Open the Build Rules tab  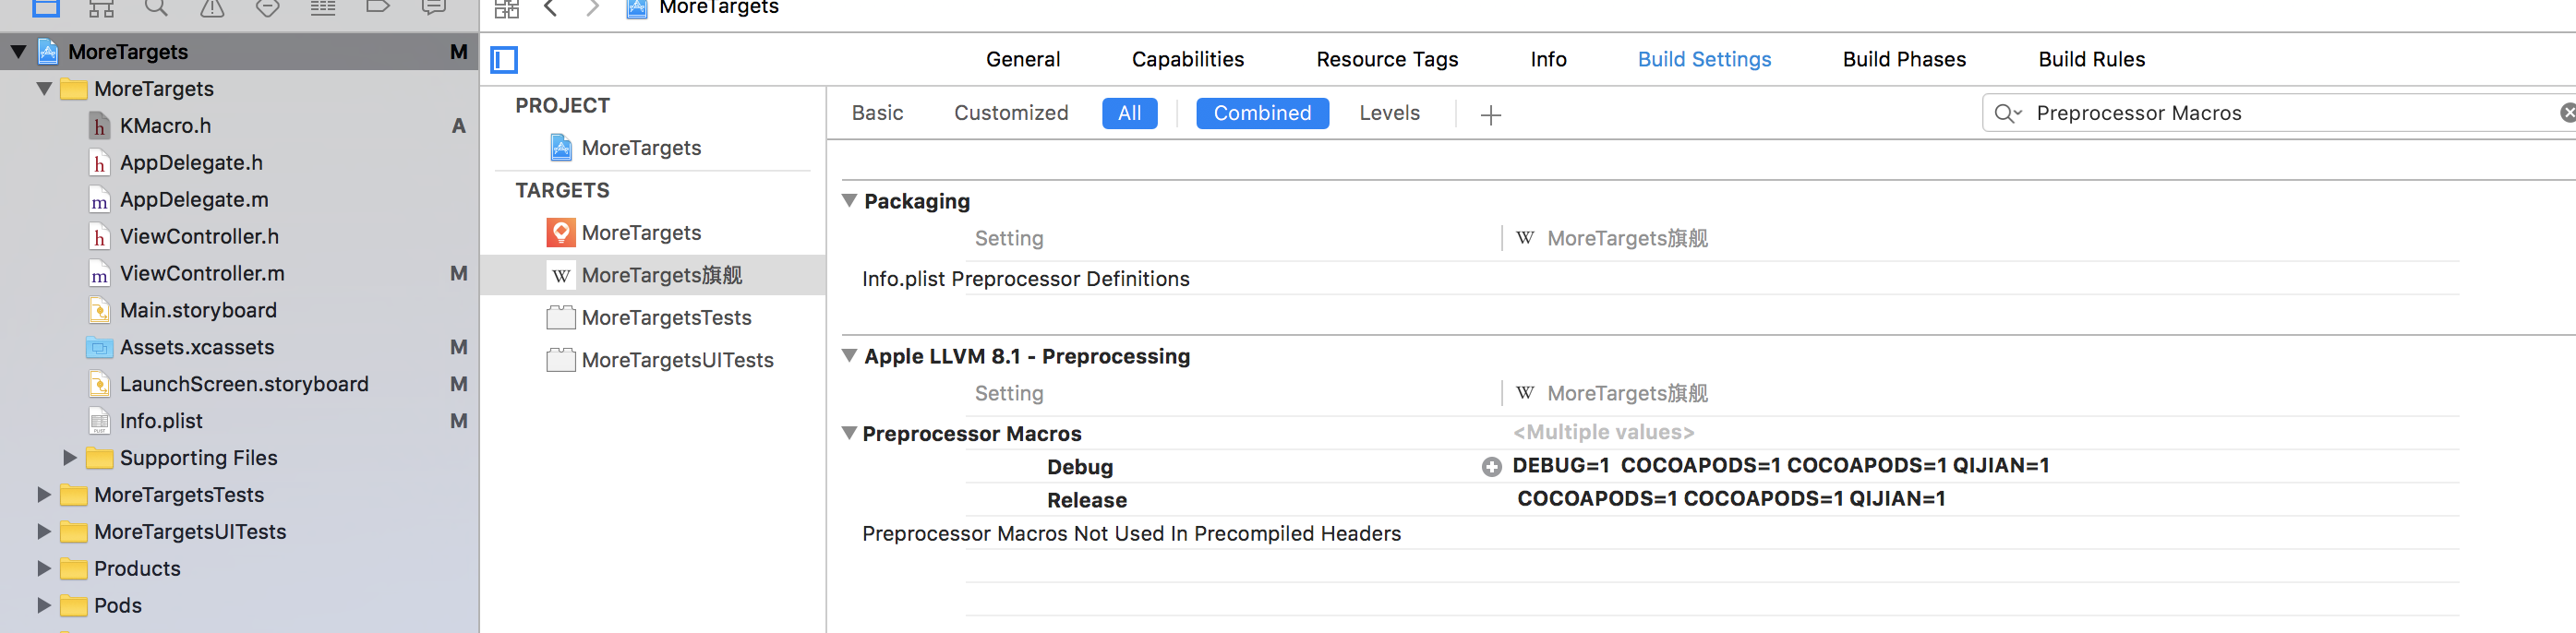tap(2091, 60)
